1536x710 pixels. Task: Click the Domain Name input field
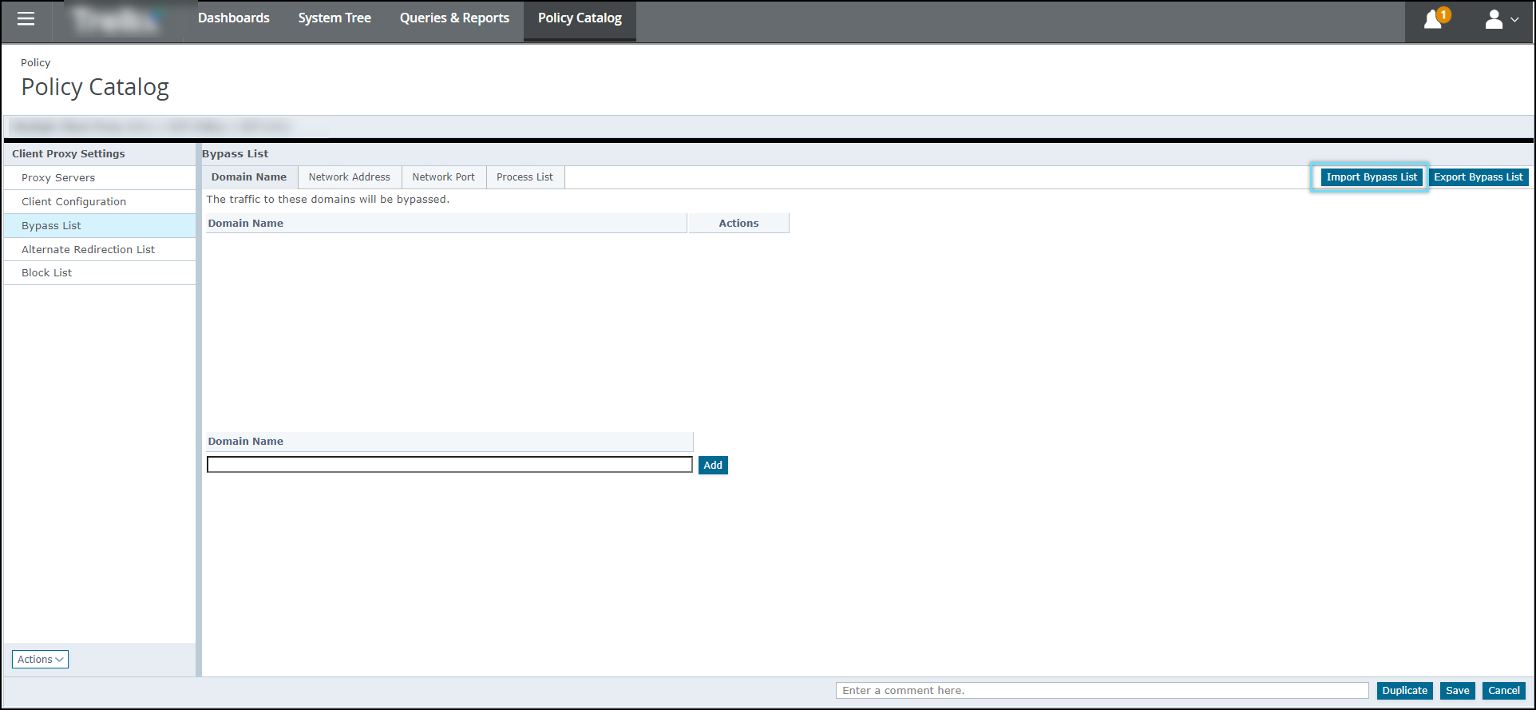point(449,465)
